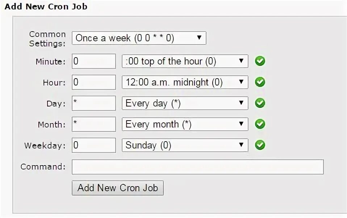Open the Common Settings dropdown
The width and height of the screenshot is (347, 218).
click(139, 38)
